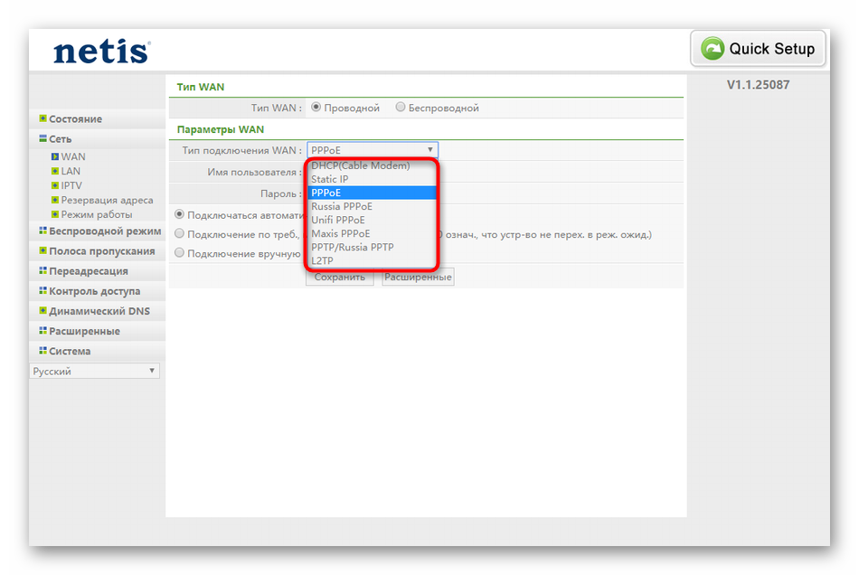Expand the Беспроводной режим section
Image resolution: width=859 pixels, height=575 pixels.
click(105, 231)
